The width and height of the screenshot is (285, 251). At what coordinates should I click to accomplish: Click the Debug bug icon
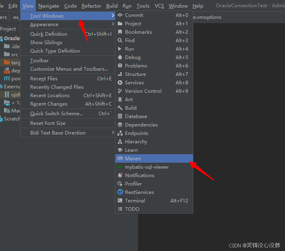point(120,57)
